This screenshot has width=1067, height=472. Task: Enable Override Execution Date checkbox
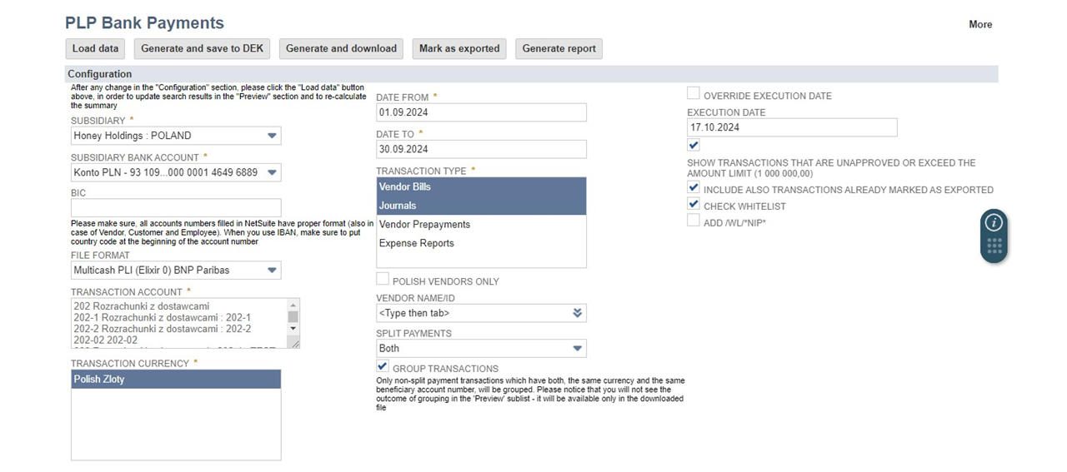pos(694,94)
